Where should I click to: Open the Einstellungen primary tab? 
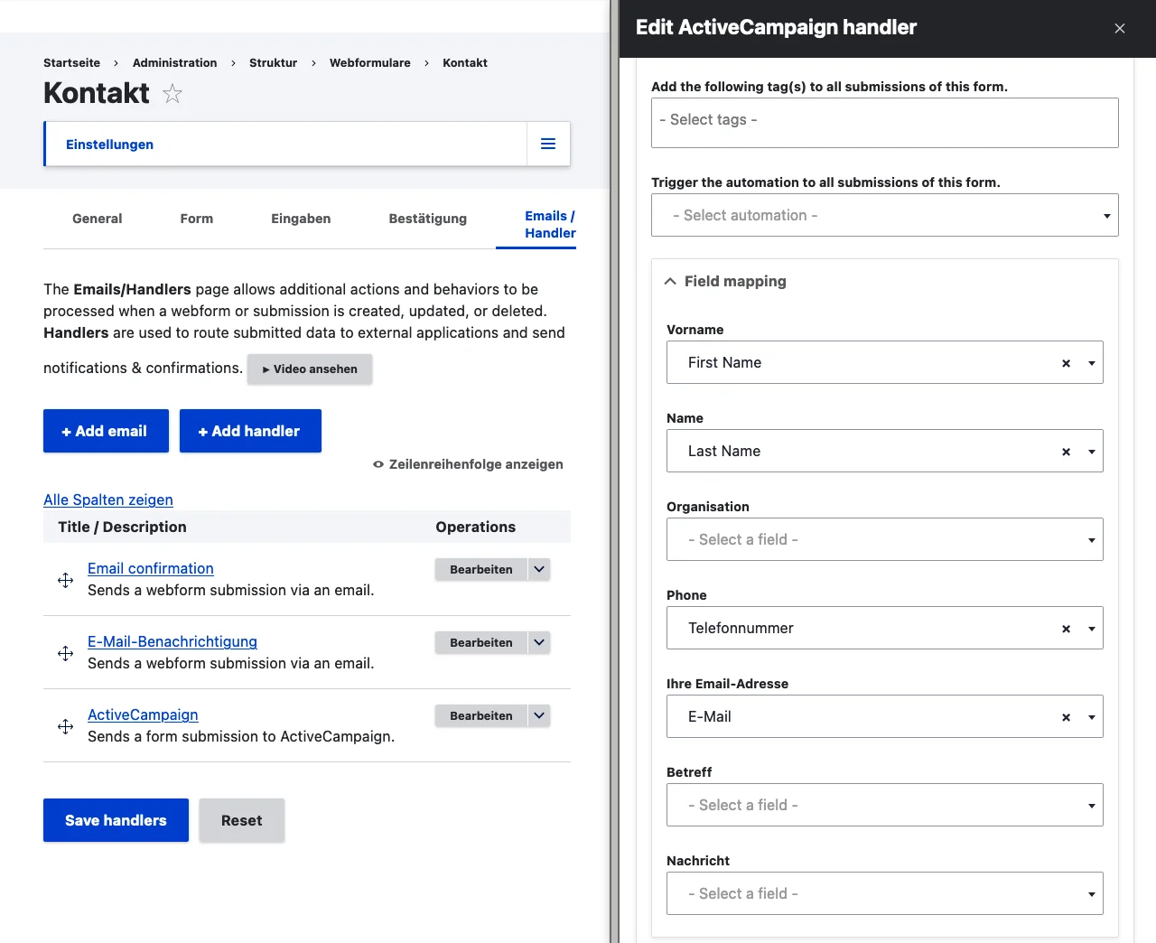pos(109,145)
